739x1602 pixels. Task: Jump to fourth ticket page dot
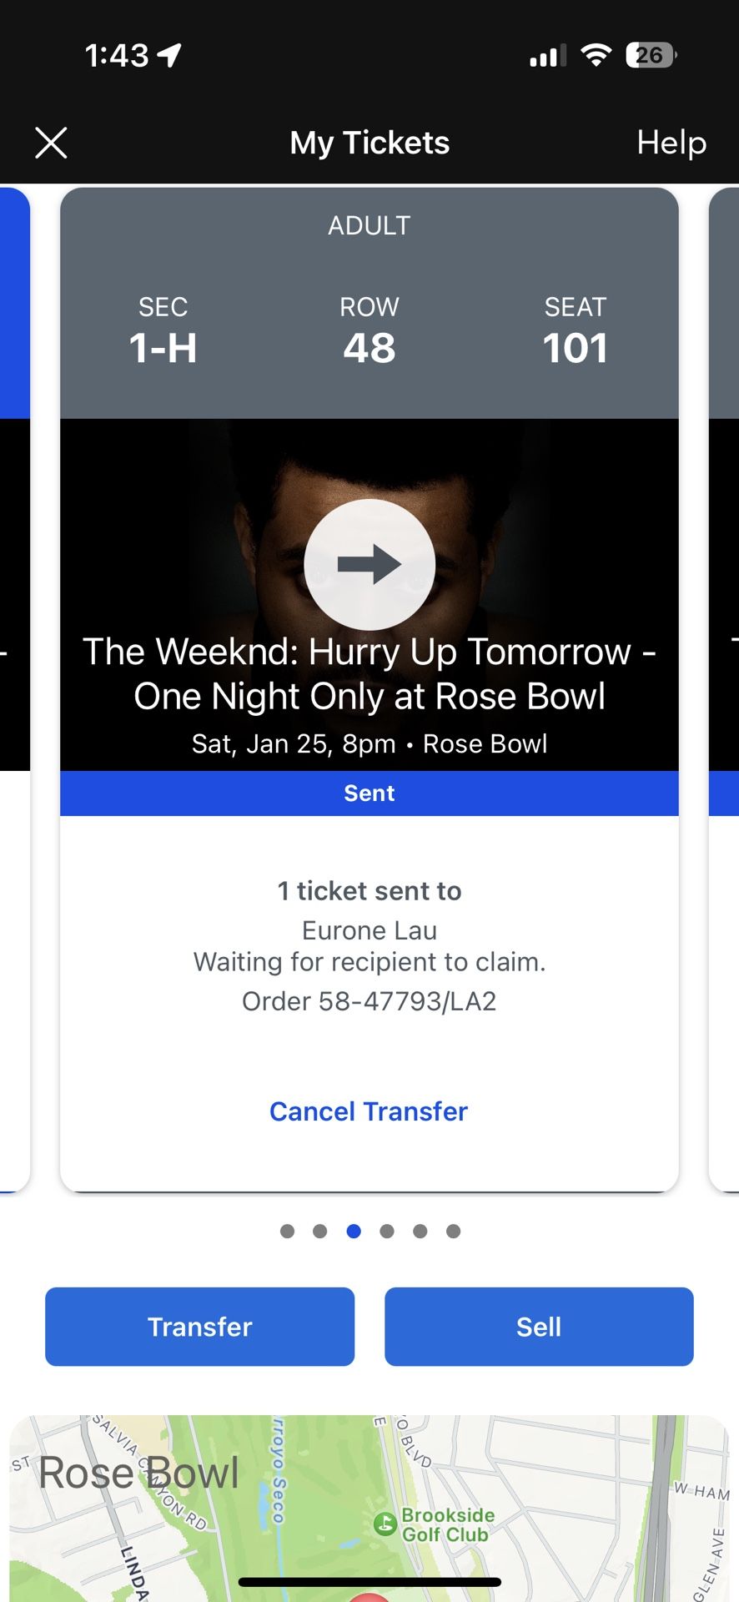[x=387, y=1232]
